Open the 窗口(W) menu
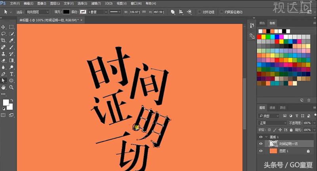The image size is (317, 171). tap(136, 4)
